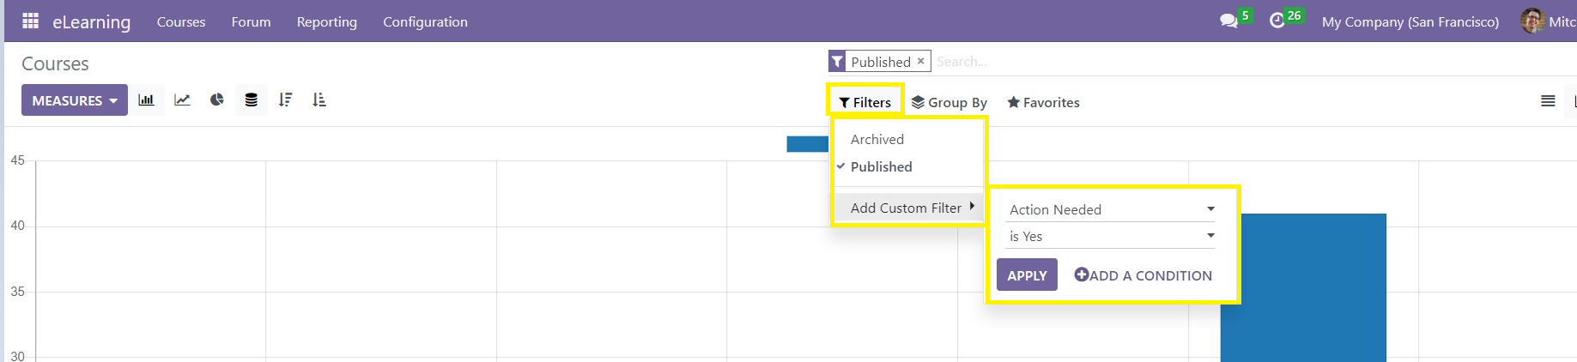This screenshot has width=1577, height=362.
Task: Remove the Published search facet
Action: pos(920,61)
